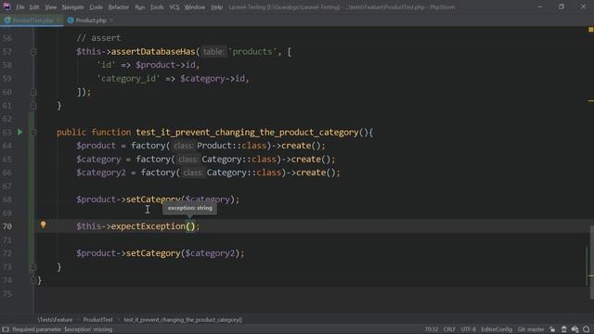This screenshot has width=594, height=334.
Task: Open the Navigate menu
Action: pos(72,6)
